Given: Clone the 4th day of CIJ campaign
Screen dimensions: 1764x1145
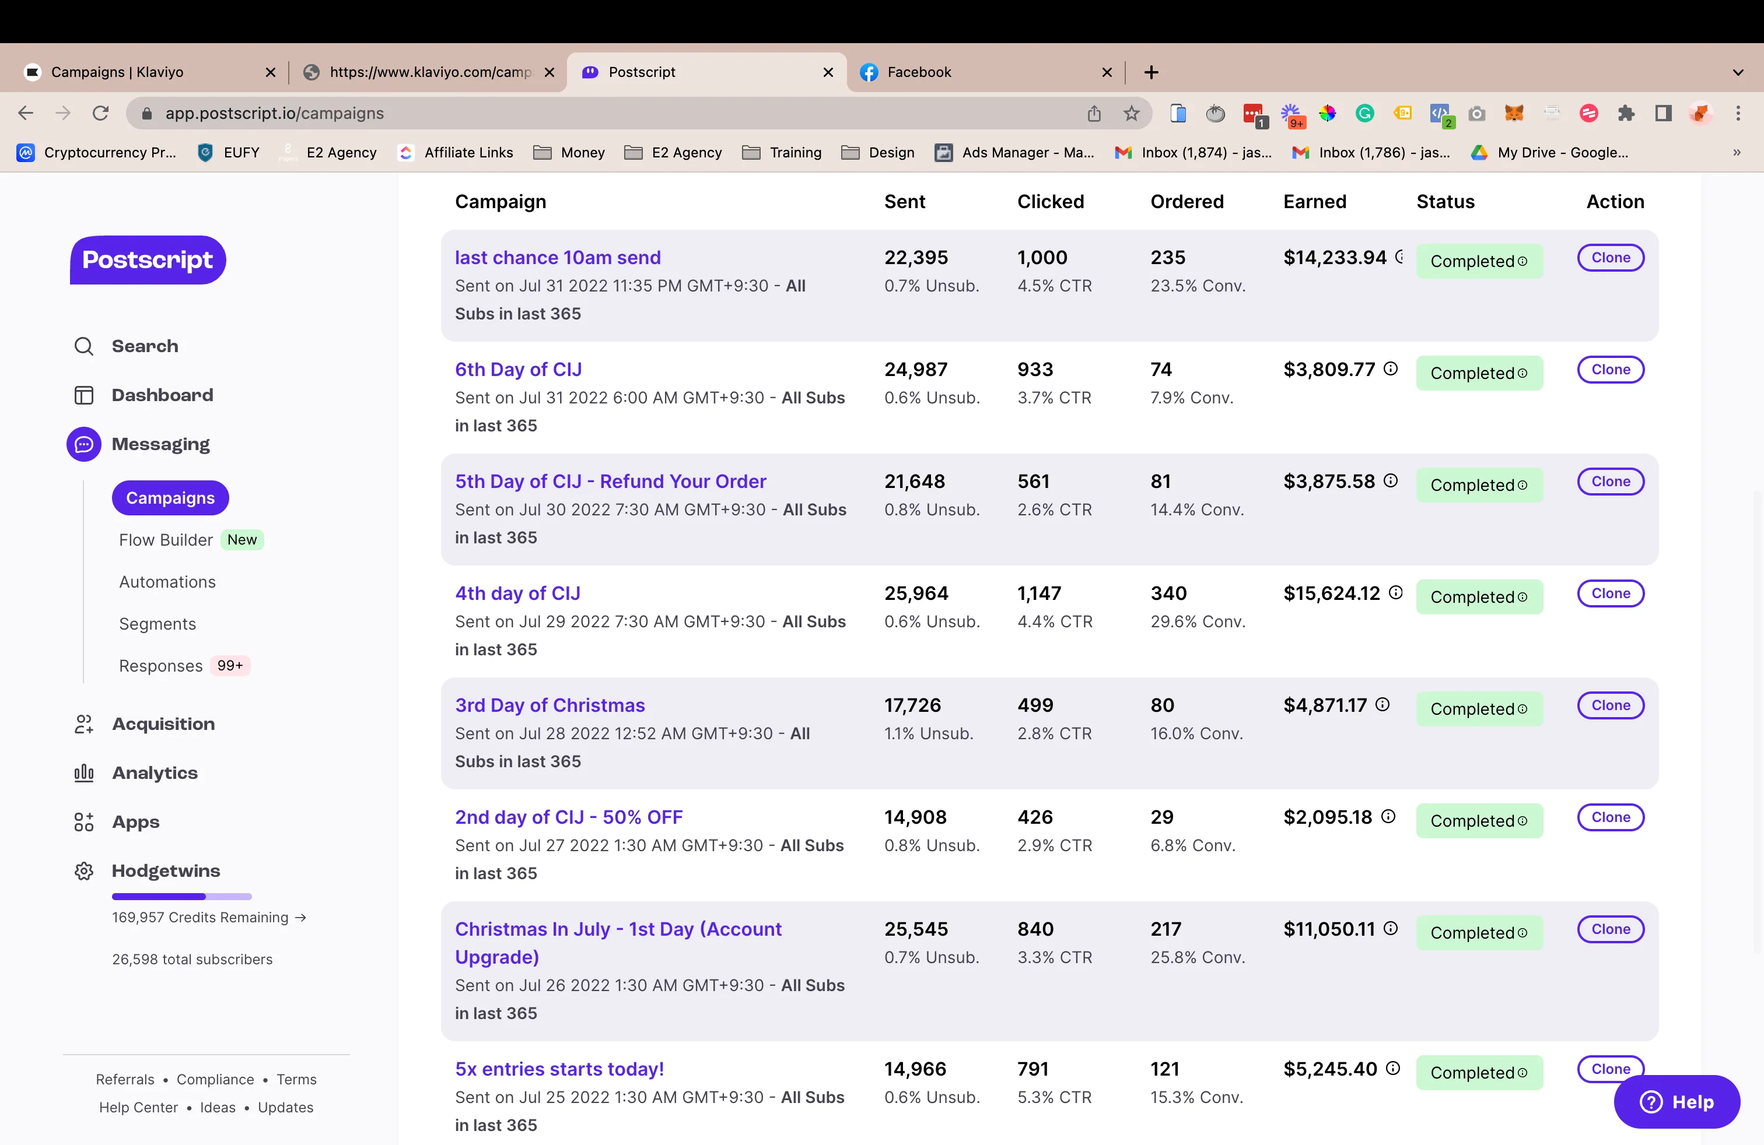Looking at the screenshot, I should coord(1610,593).
